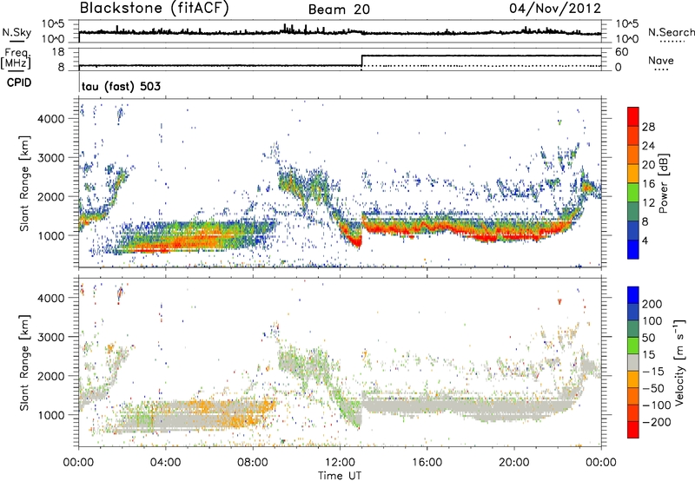This screenshot has width=695, height=481.
Task: Click the 'Freq. [MHz]' axis label
Action: click(x=17, y=59)
